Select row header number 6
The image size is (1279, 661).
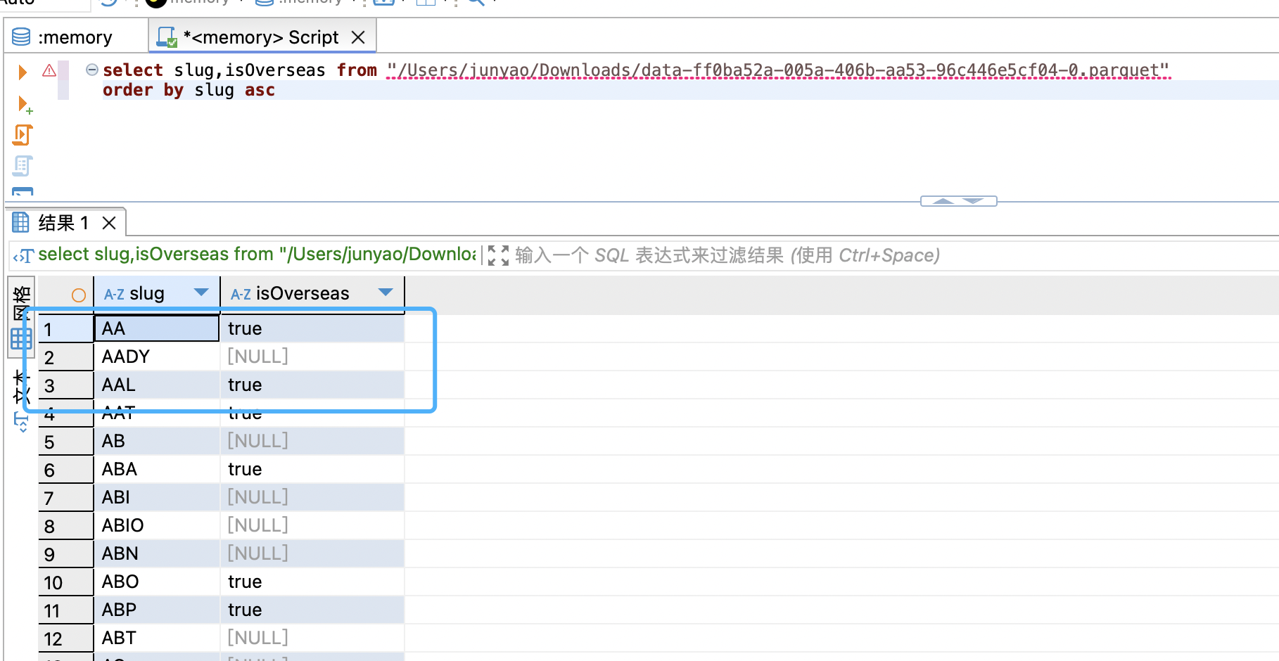[x=66, y=470]
